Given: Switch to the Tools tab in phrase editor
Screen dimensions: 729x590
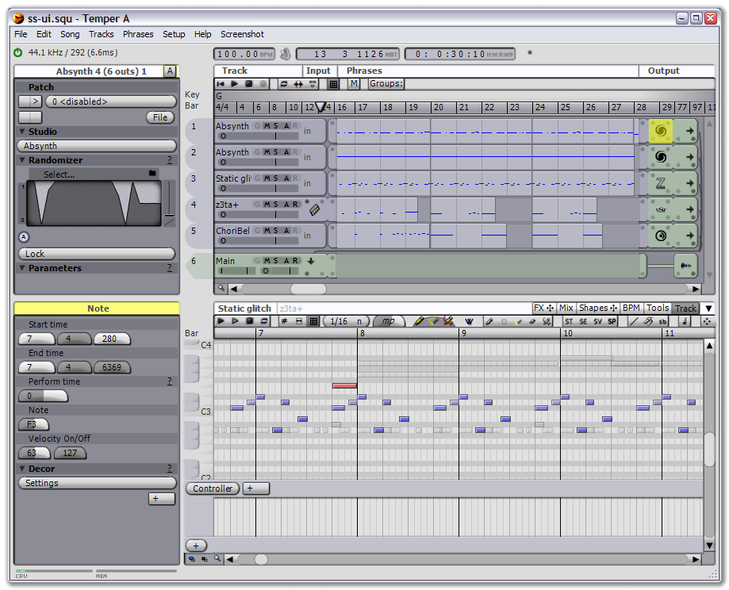Looking at the screenshot, I should tap(658, 308).
